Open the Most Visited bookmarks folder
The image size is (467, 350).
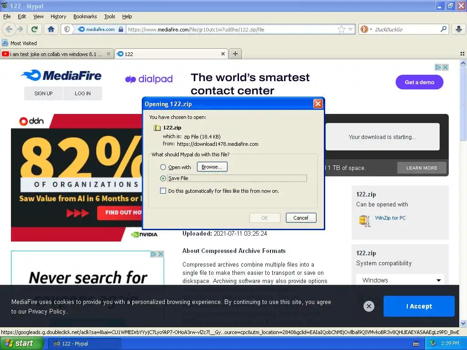[20, 43]
